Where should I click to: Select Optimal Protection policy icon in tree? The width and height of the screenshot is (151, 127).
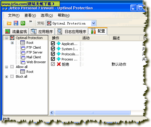[12, 38]
